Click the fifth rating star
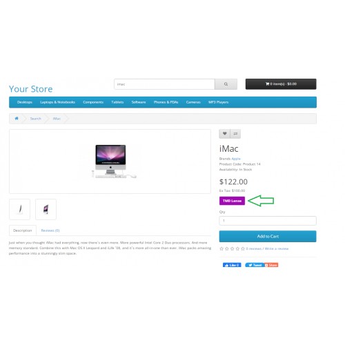This screenshot has height=345, width=345. [243, 248]
